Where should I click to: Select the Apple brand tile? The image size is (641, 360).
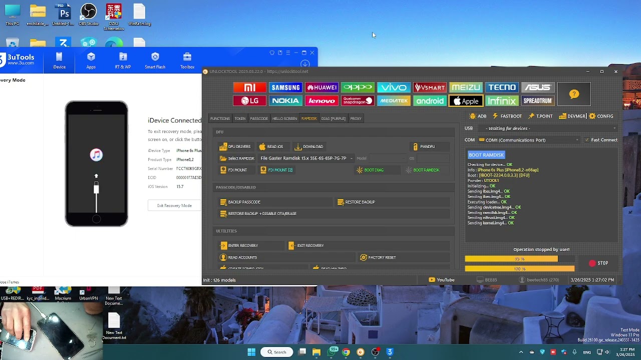[x=466, y=100]
